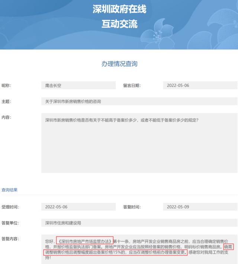The width and height of the screenshot is (238, 264).
Task: Click the 答复单位 field 深圳市住房和建设局
Action: (139, 223)
